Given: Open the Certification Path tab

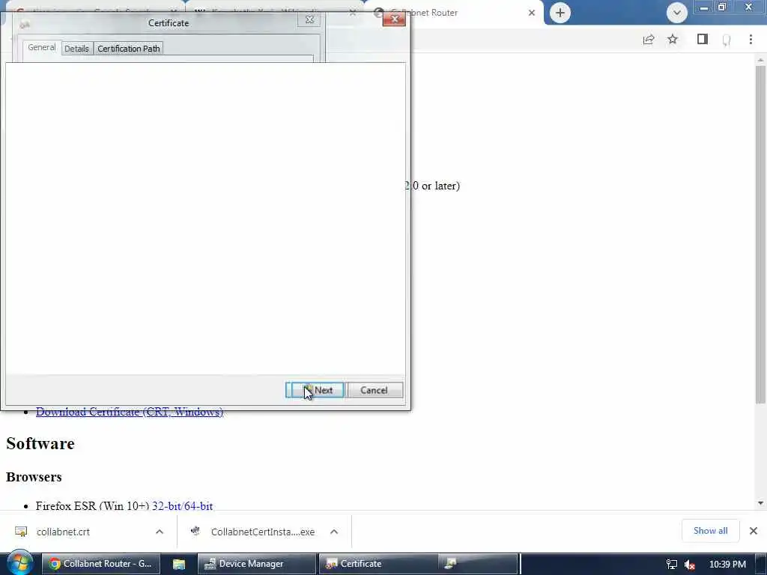Looking at the screenshot, I should (x=129, y=49).
